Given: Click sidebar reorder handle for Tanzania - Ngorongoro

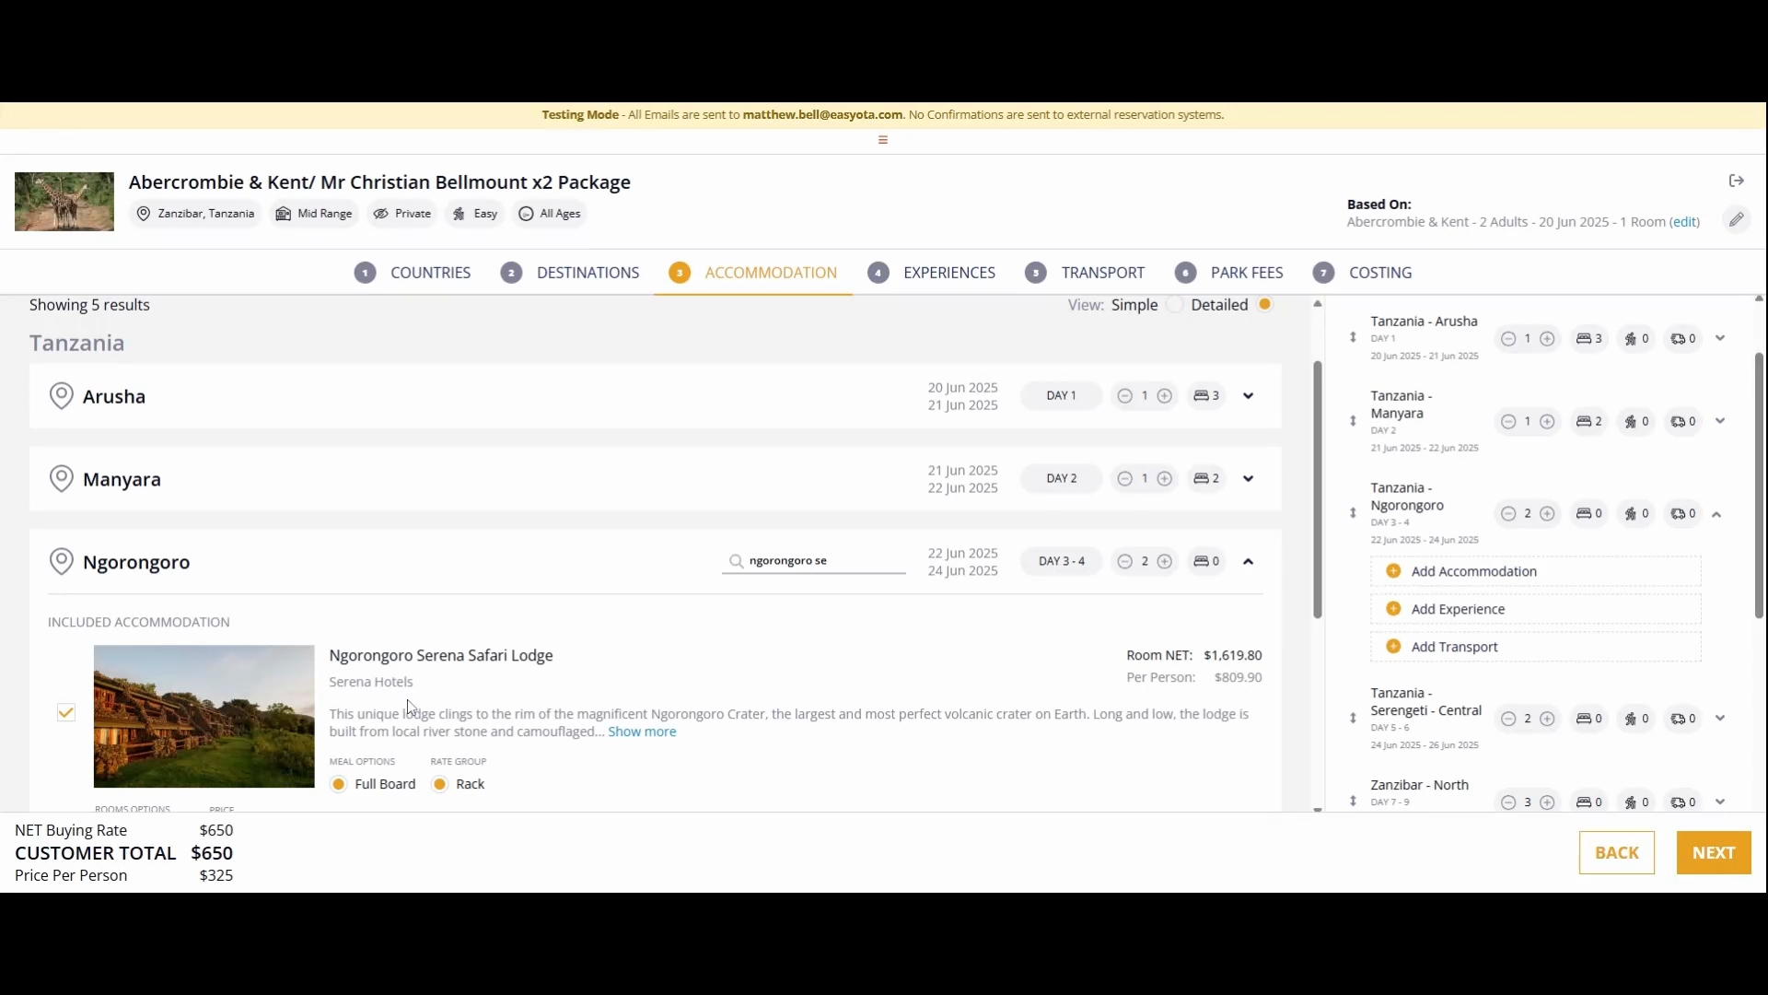Looking at the screenshot, I should pos(1353,513).
